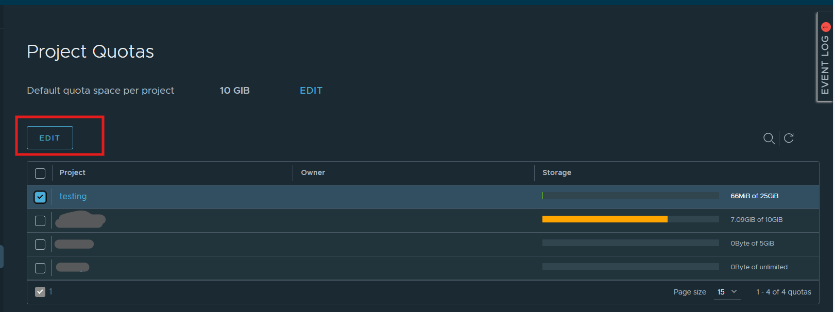The height and width of the screenshot is (312, 835).
Task: Tick the checkbox for the unlimited quota row
Action: (x=40, y=268)
